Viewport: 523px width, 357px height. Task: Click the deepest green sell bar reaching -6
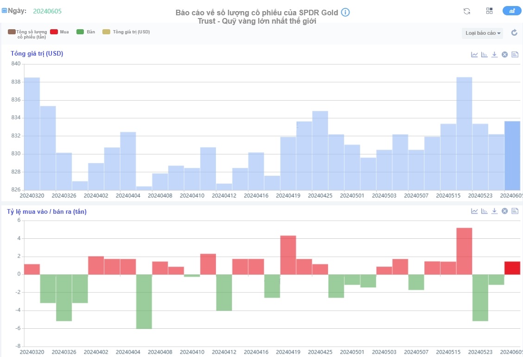click(144, 301)
